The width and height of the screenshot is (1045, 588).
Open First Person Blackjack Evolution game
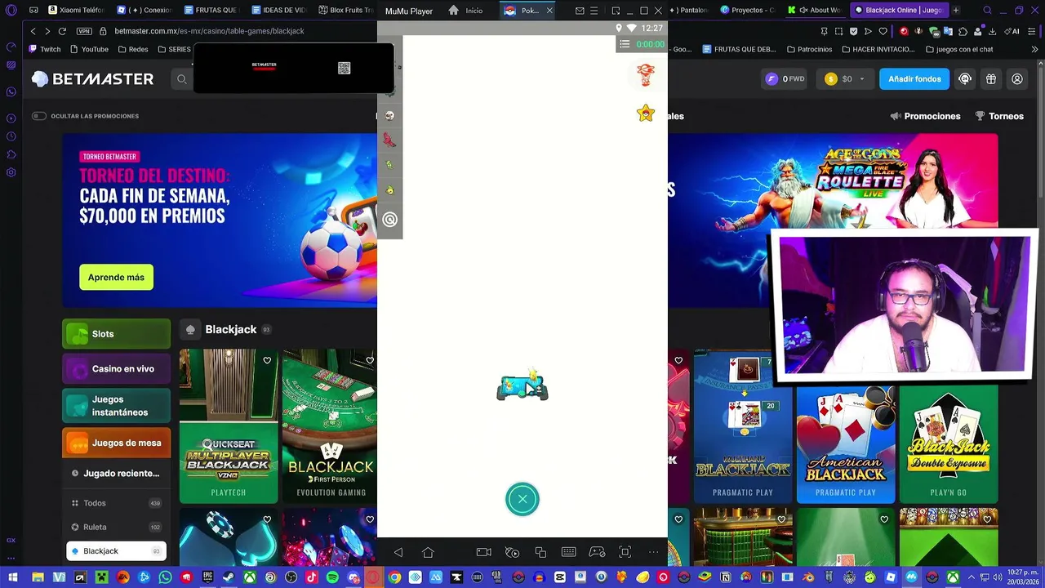point(330,426)
